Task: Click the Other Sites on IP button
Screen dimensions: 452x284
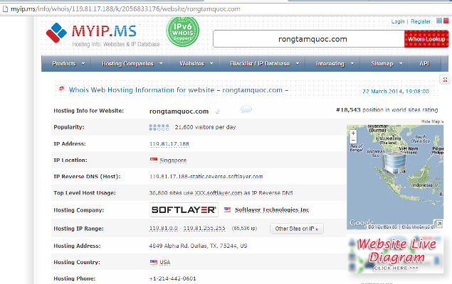Action: pos(298,229)
